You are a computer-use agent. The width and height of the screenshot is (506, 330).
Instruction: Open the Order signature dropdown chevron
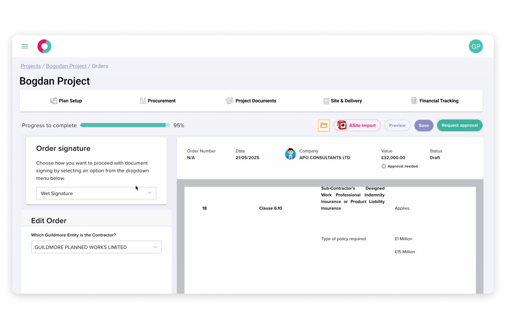(149, 193)
